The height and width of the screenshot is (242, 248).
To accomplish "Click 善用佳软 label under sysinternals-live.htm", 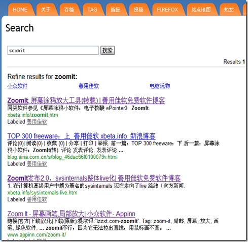I will point(37,199).
